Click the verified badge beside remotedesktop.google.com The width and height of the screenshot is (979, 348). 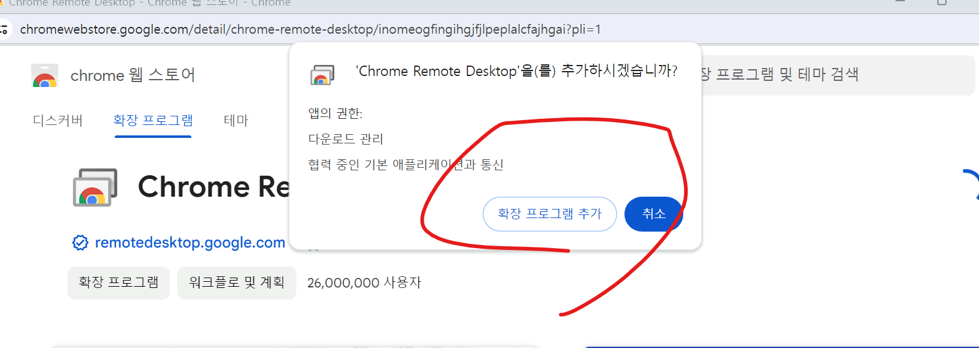80,243
